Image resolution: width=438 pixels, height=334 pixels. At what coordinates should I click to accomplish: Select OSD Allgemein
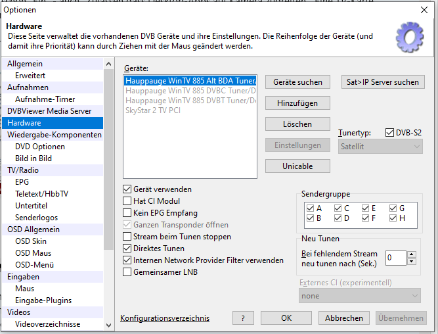[53, 229]
